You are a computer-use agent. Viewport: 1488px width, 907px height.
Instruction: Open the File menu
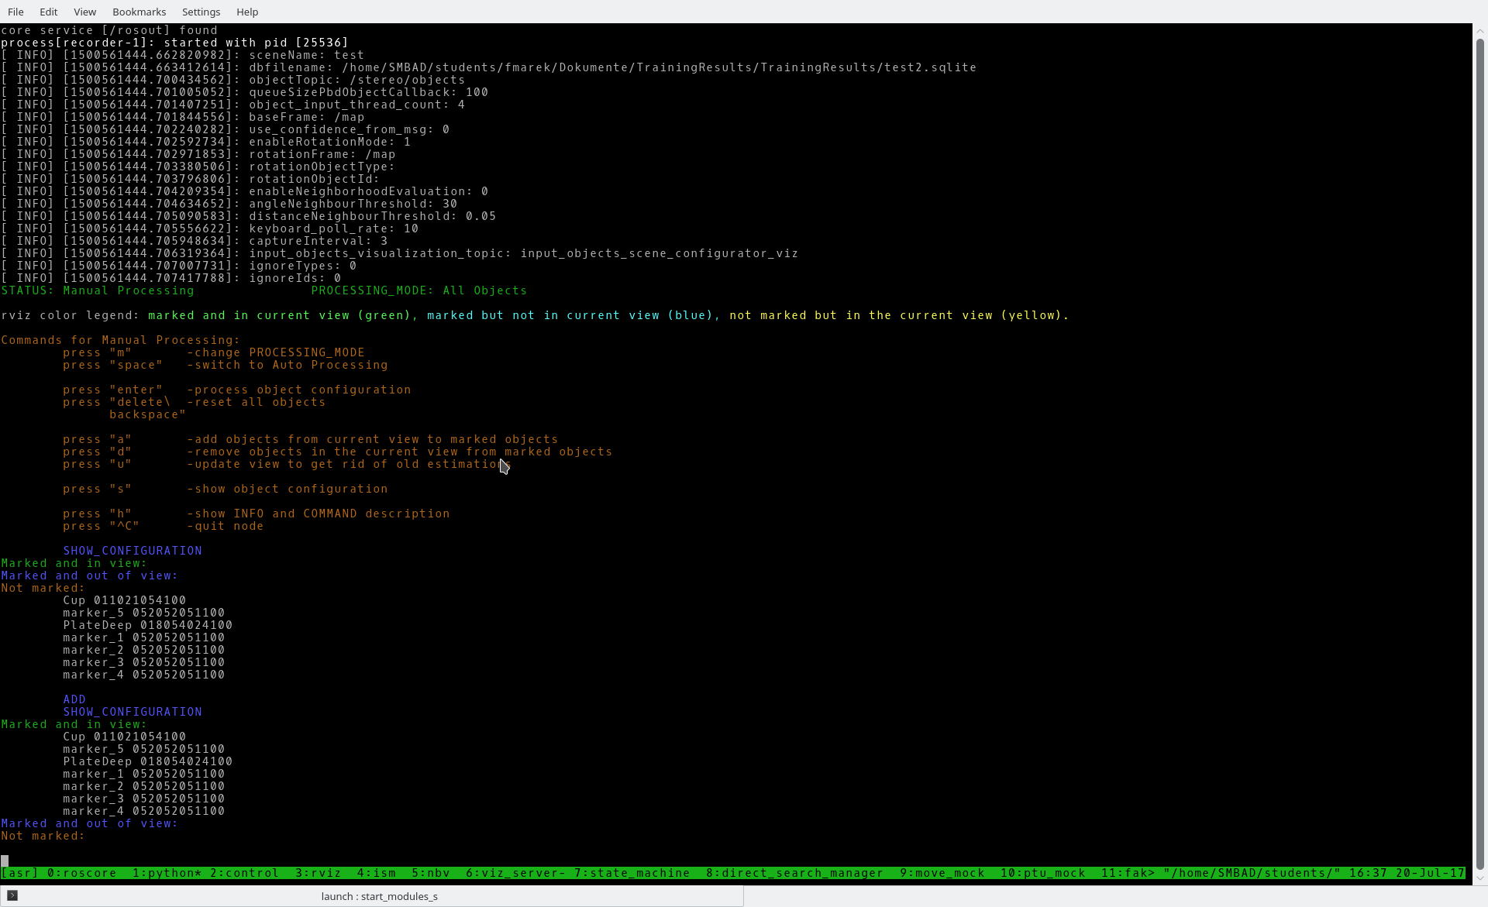click(x=15, y=12)
